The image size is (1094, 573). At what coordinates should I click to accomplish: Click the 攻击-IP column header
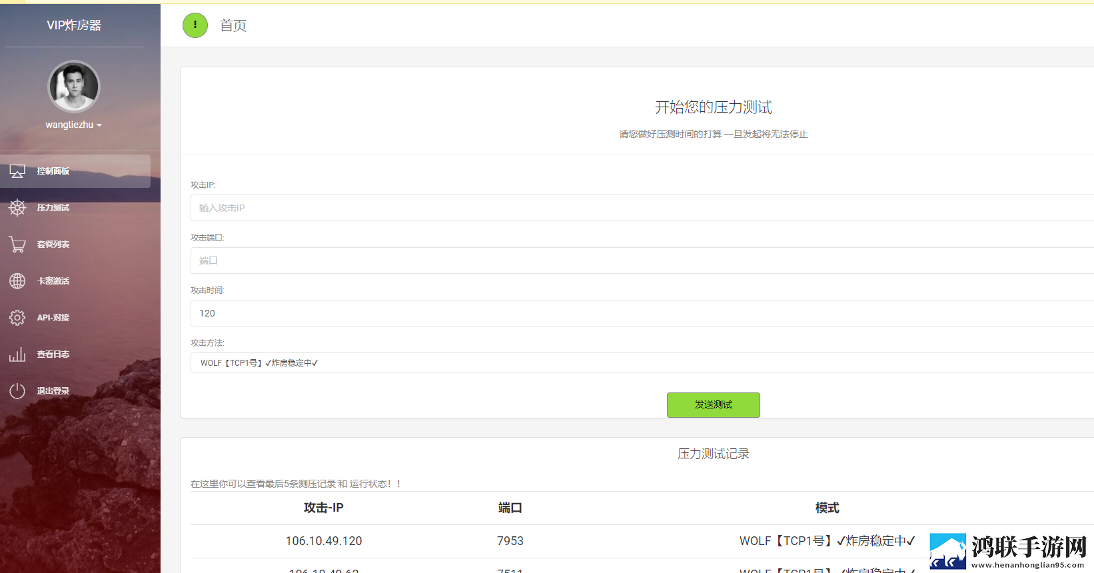[324, 508]
